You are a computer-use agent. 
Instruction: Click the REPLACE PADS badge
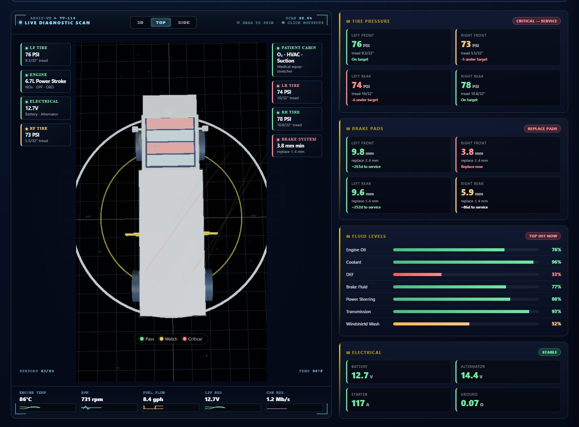(x=542, y=129)
